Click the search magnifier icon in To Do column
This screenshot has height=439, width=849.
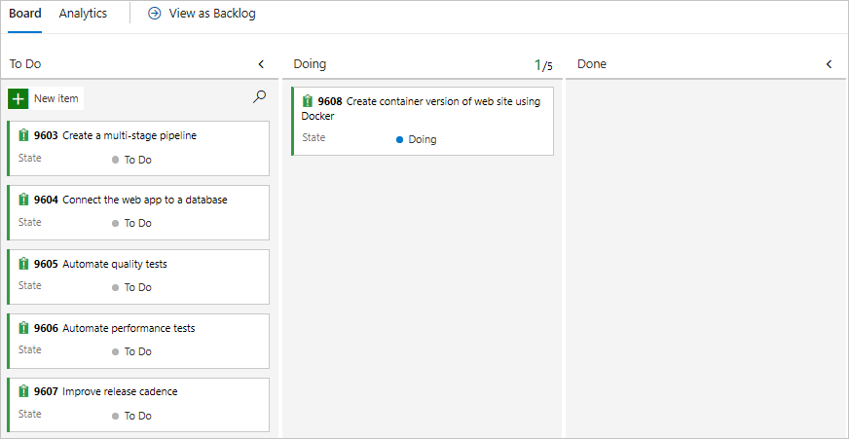[x=259, y=96]
